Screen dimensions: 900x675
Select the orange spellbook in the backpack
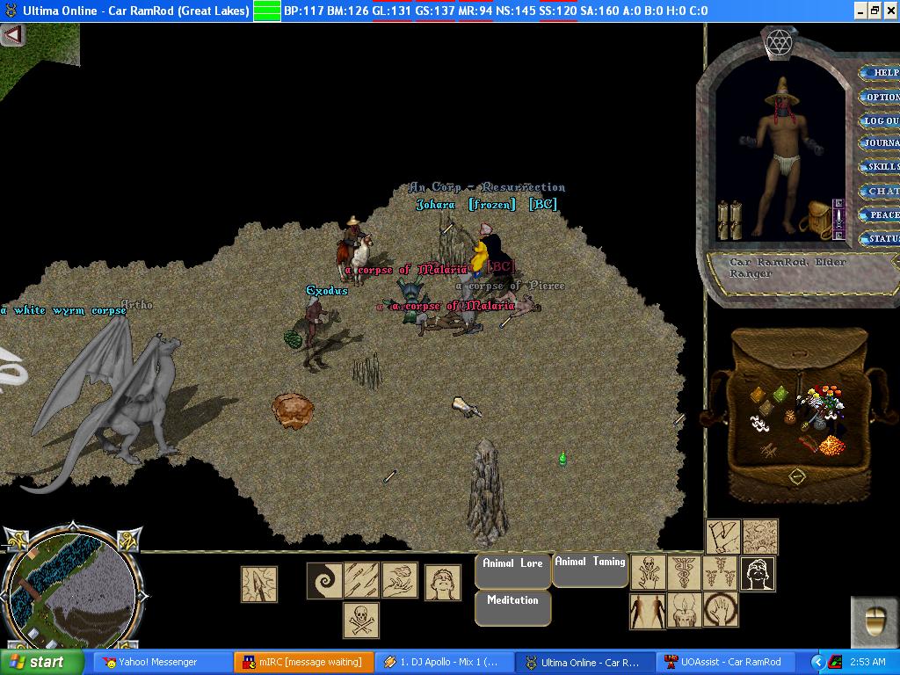(x=758, y=396)
